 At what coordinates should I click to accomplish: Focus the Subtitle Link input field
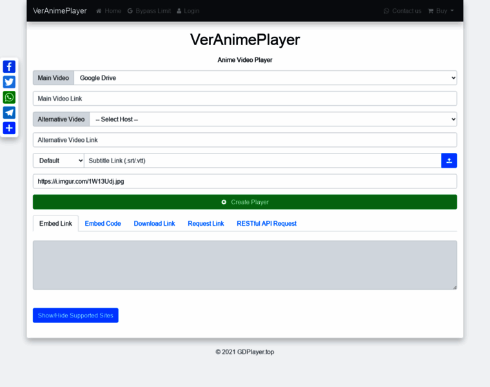coord(262,161)
